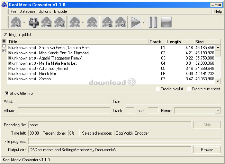
Task: Click the Title column header
Action: click(78, 42)
